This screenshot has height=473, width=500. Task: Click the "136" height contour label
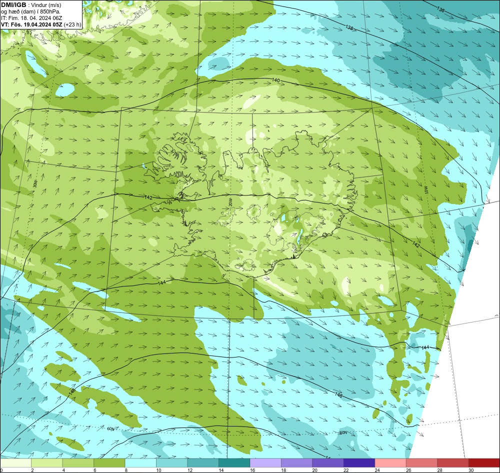[x=440, y=10]
